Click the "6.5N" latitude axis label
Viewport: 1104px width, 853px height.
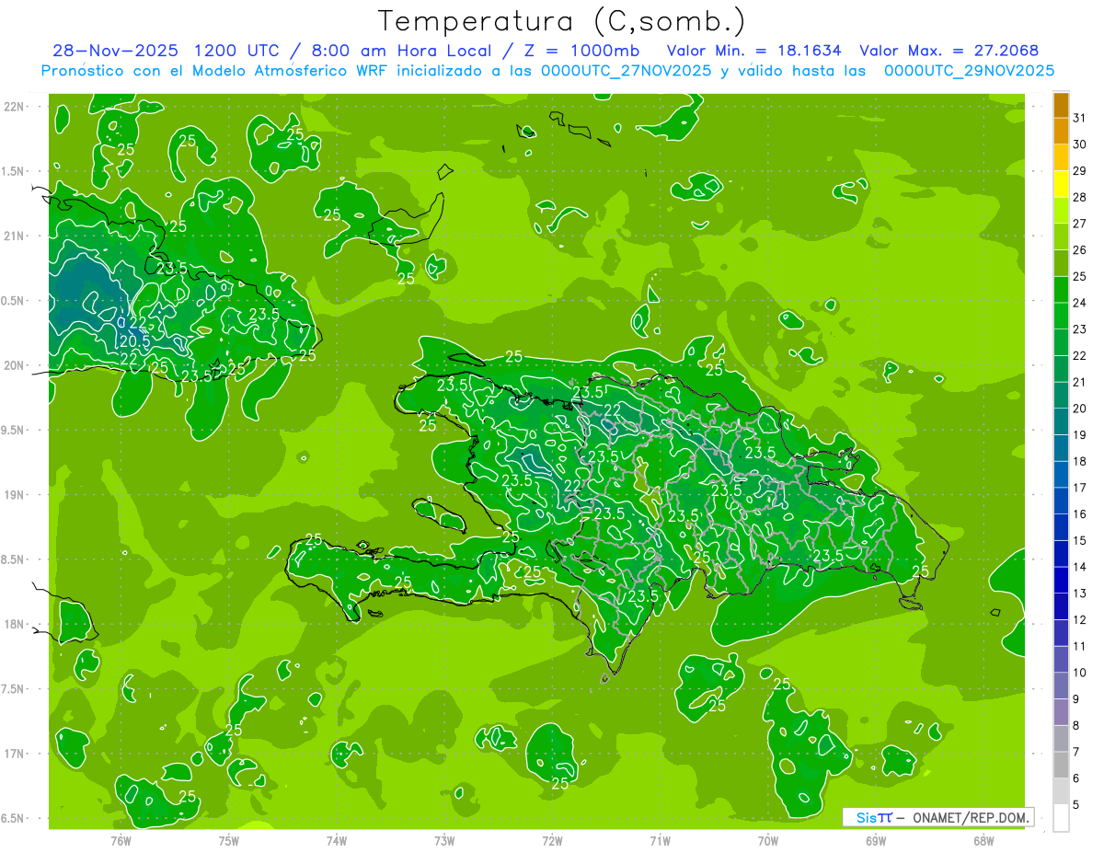(x=14, y=818)
